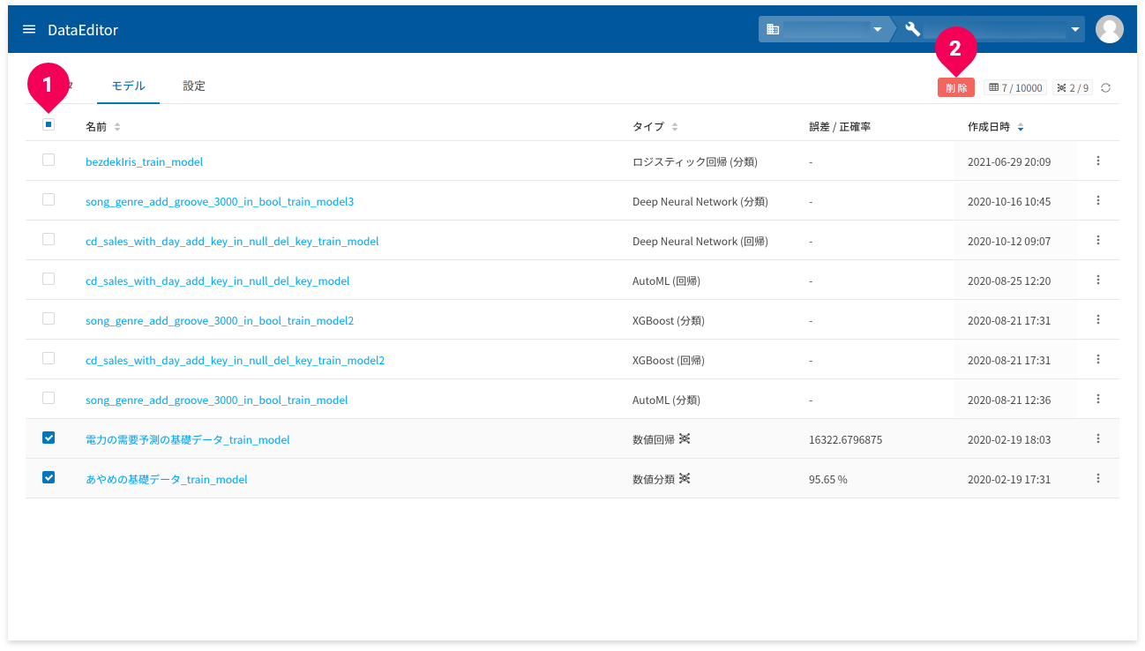
Task: Click the icon beside 数値分類 type
Action: click(x=685, y=478)
